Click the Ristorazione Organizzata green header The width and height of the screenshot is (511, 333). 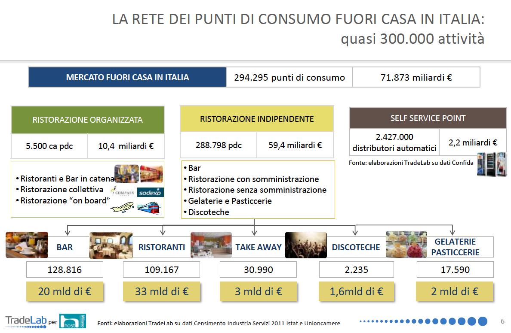pyautogui.click(x=88, y=120)
